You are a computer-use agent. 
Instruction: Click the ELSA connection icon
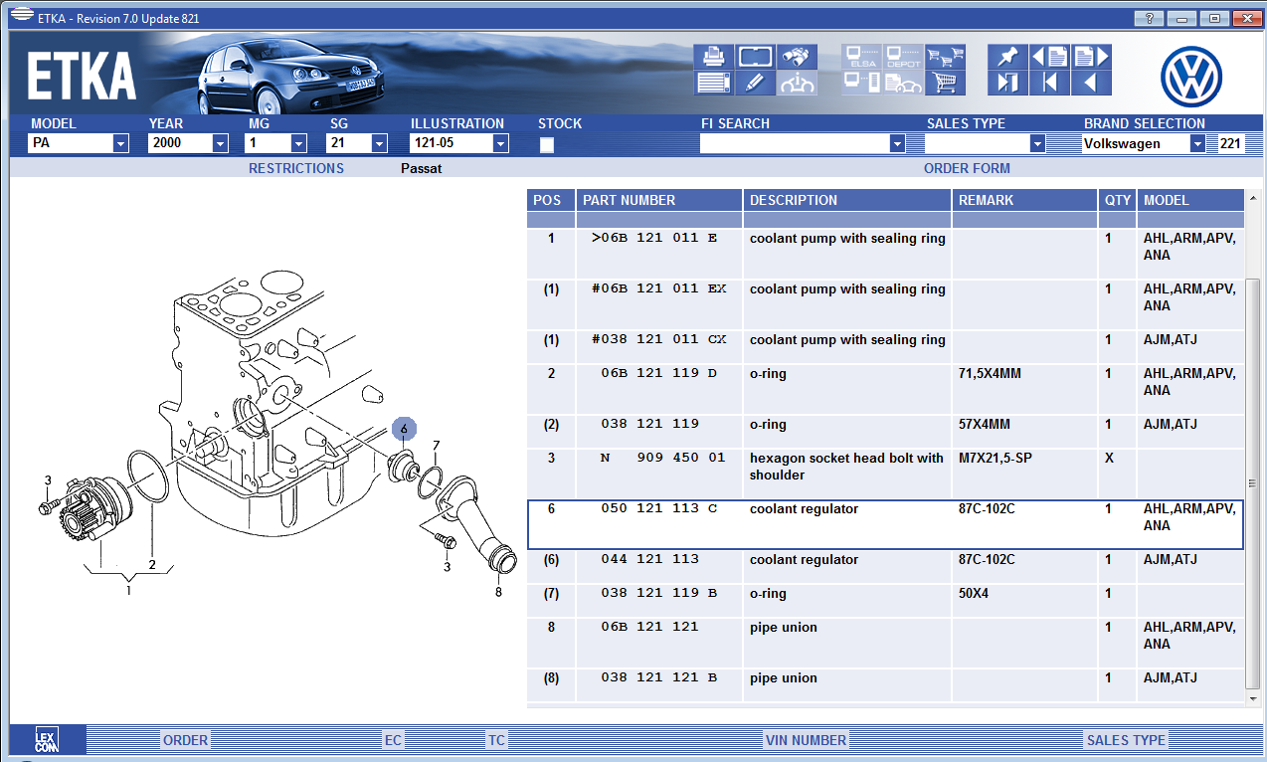(861, 57)
